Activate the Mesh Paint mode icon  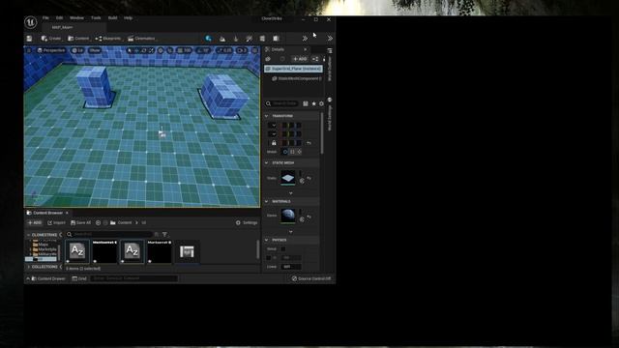click(x=250, y=39)
